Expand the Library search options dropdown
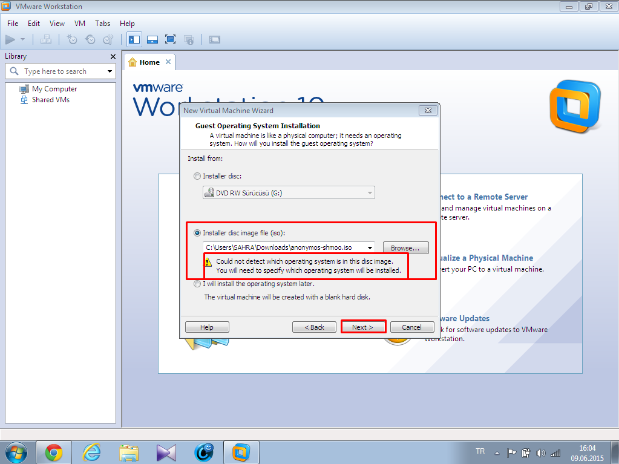 pos(110,71)
